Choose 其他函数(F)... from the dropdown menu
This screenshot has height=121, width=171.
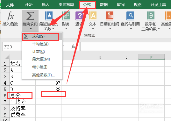click(x=42, y=75)
